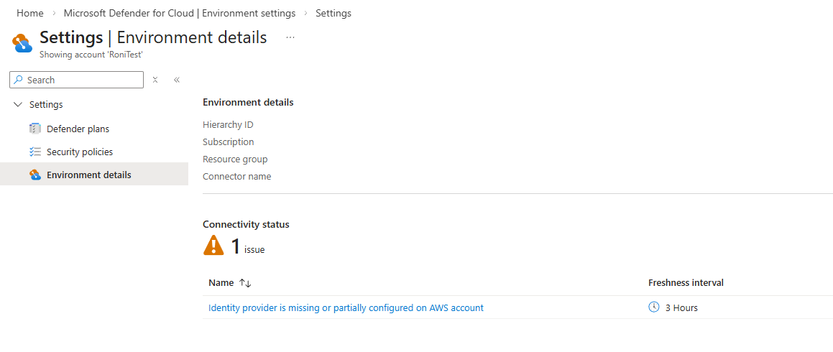Go to Home breadcrumb

click(30, 13)
